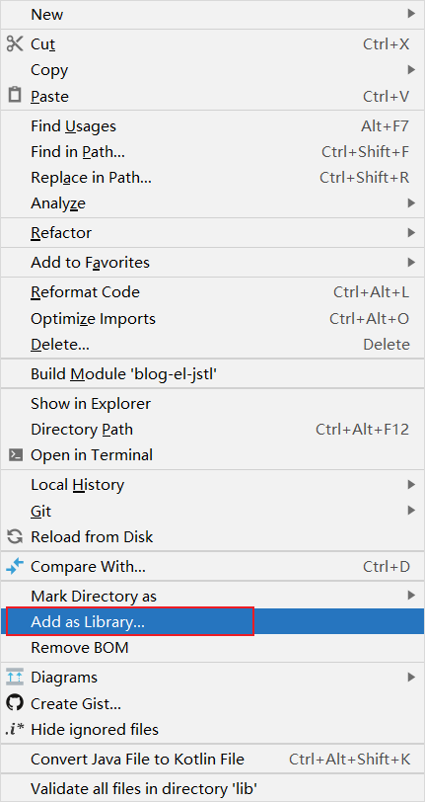425x802 pixels.
Task: Expand the Mark Directory as arrow
Action: tap(411, 596)
